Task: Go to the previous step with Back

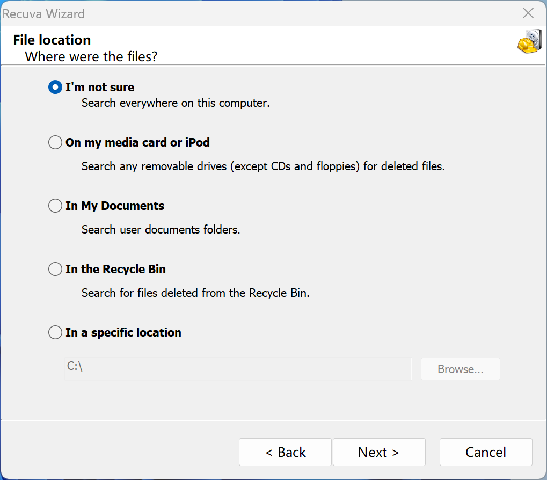Action: [x=285, y=452]
